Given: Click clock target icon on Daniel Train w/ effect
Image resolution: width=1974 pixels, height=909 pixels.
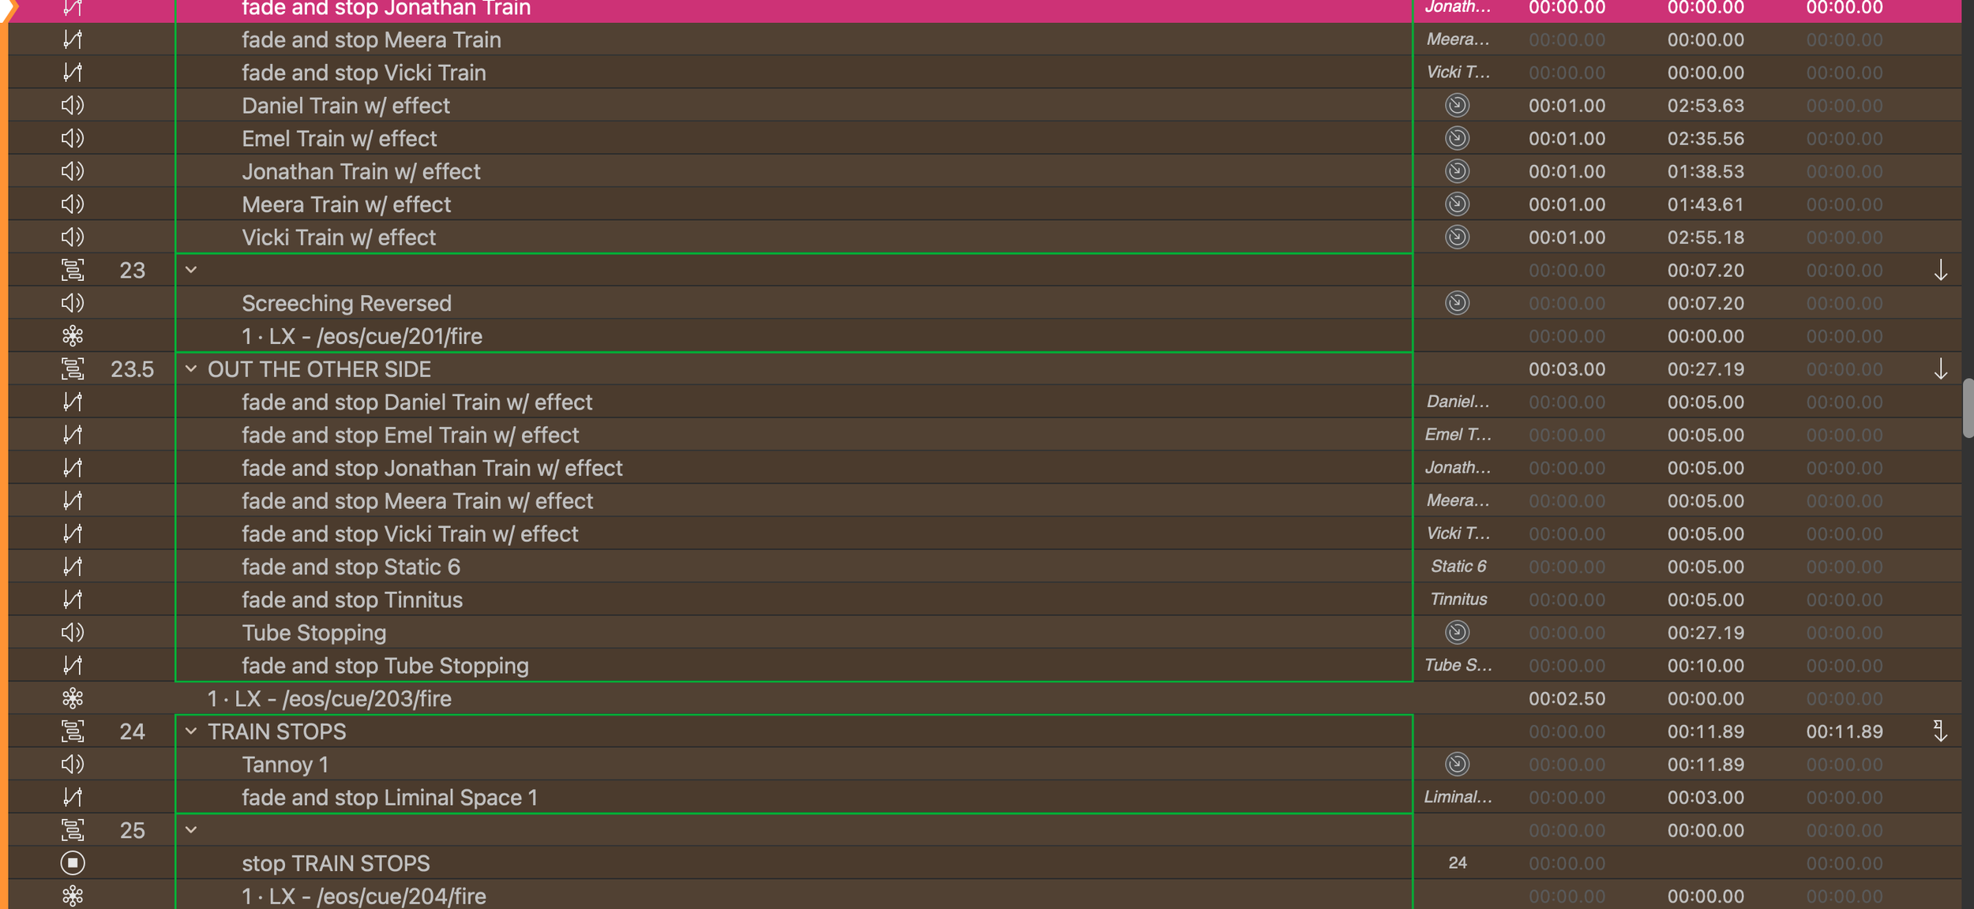Looking at the screenshot, I should coord(1457,106).
